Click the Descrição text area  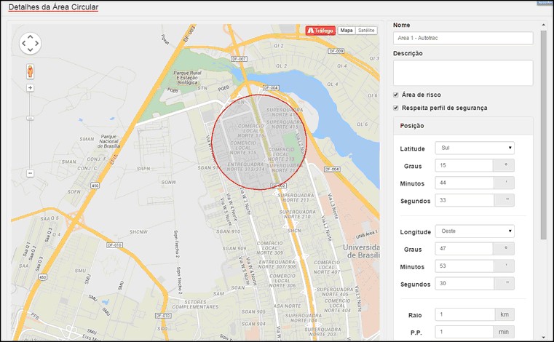(x=463, y=73)
